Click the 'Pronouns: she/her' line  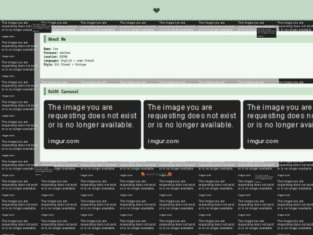pyautogui.click(x=57, y=53)
